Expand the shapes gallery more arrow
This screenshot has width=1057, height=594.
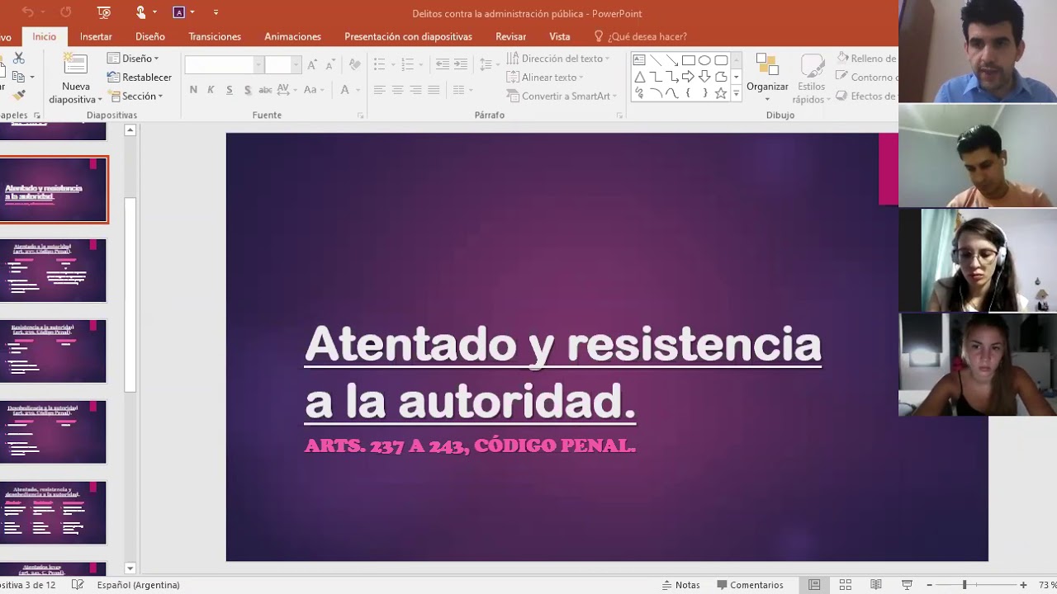(737, 95)
